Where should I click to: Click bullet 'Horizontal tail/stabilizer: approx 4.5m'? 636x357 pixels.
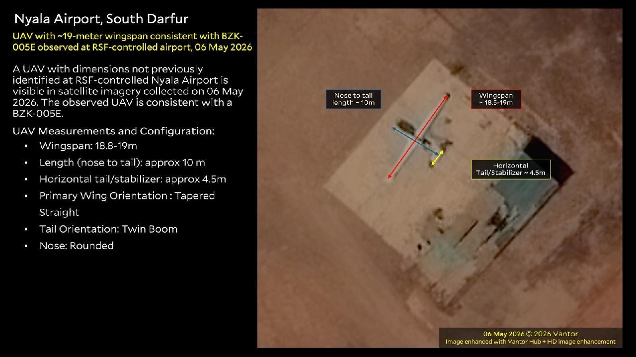click(133, 179)
